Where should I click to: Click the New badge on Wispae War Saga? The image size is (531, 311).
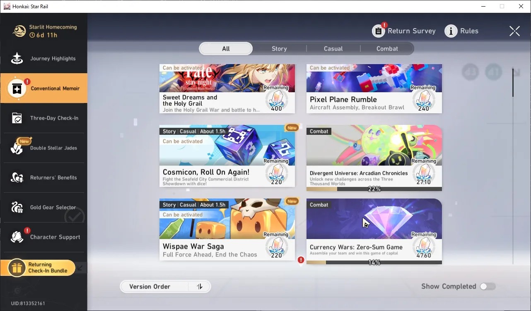coord(292,201)
